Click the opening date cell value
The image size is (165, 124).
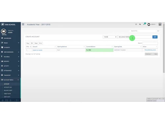pyautogui.click(x=120, y=50)
